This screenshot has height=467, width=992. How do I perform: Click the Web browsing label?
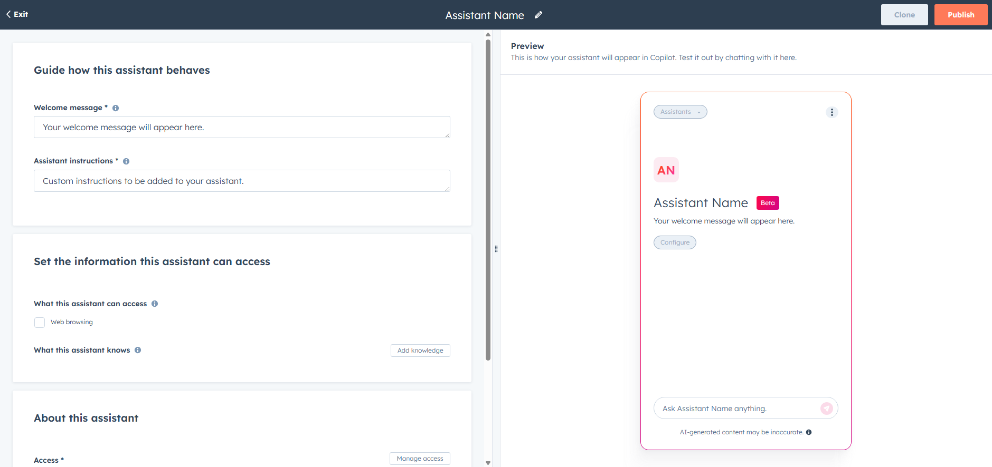[72, 322]
